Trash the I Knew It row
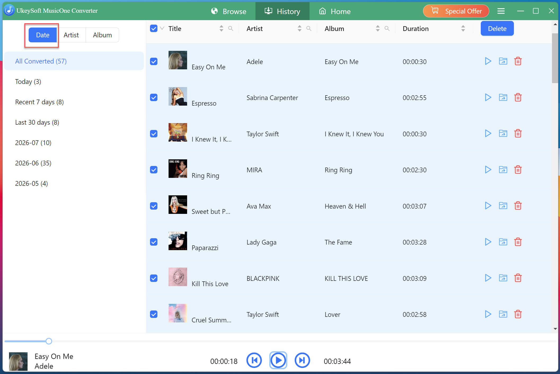 pos(518,133)
